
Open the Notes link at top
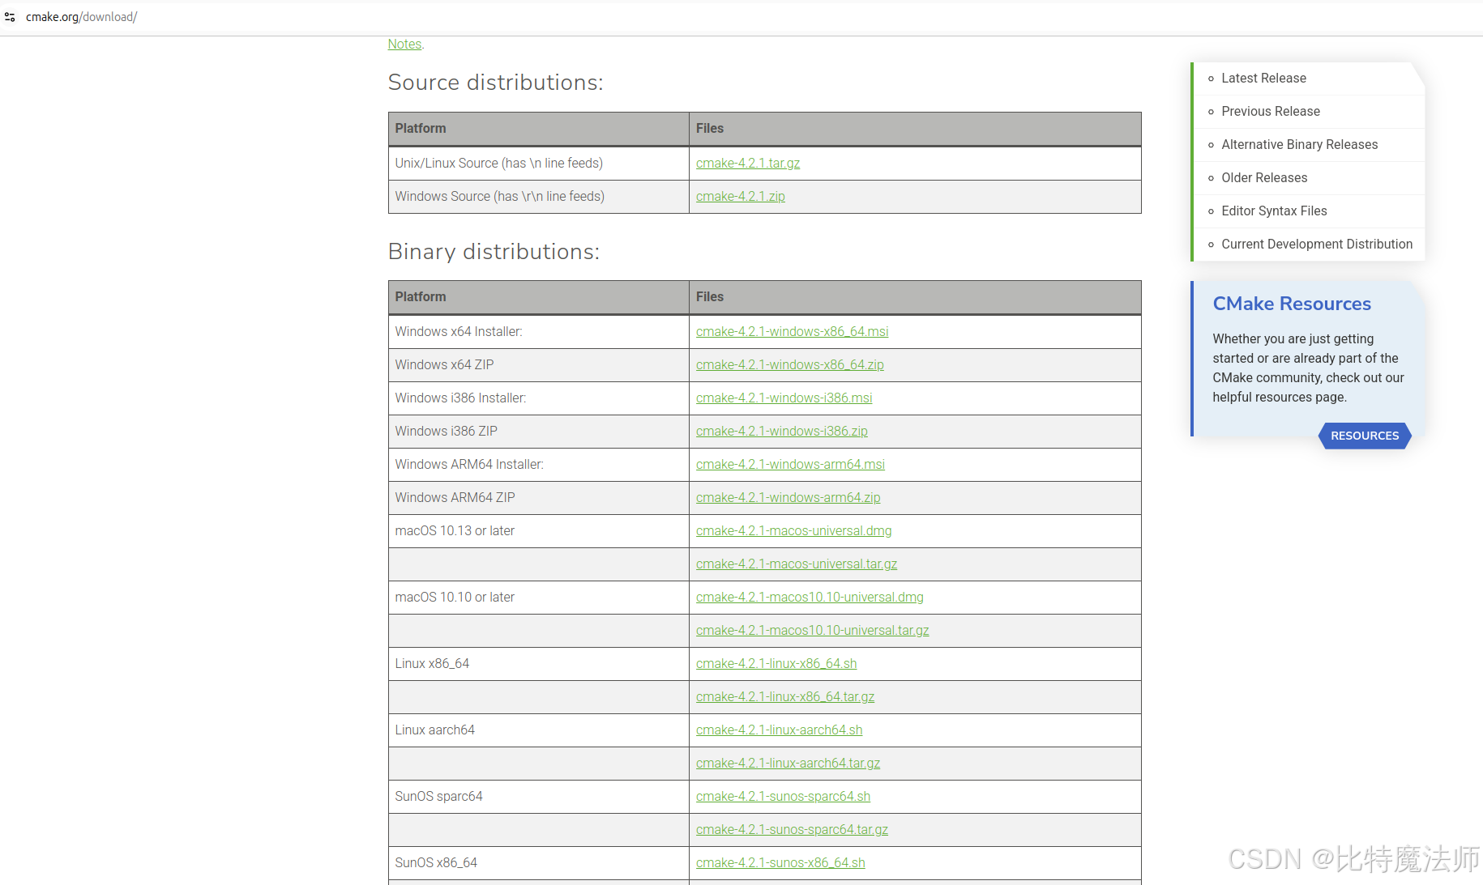404,45
